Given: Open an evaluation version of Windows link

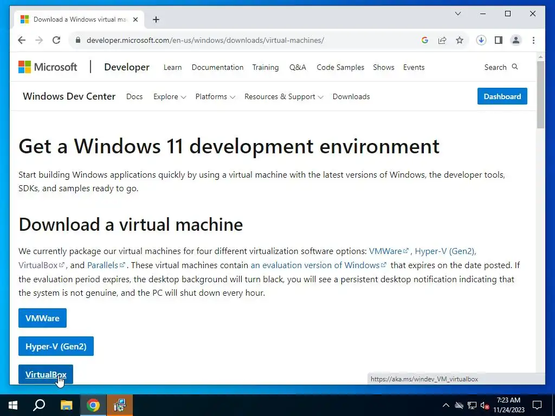Looking at the screenshot, I should (319, 265).
